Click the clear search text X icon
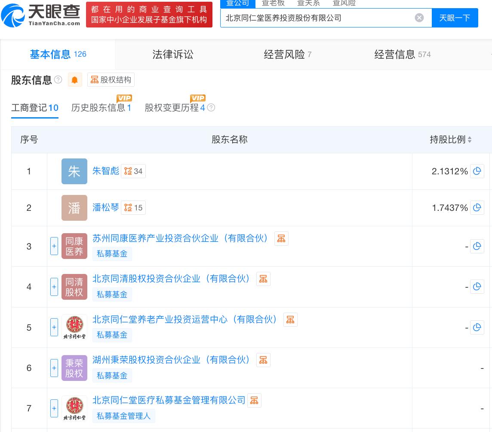Screen dimensions: 492x432 (x=419, y=18)
